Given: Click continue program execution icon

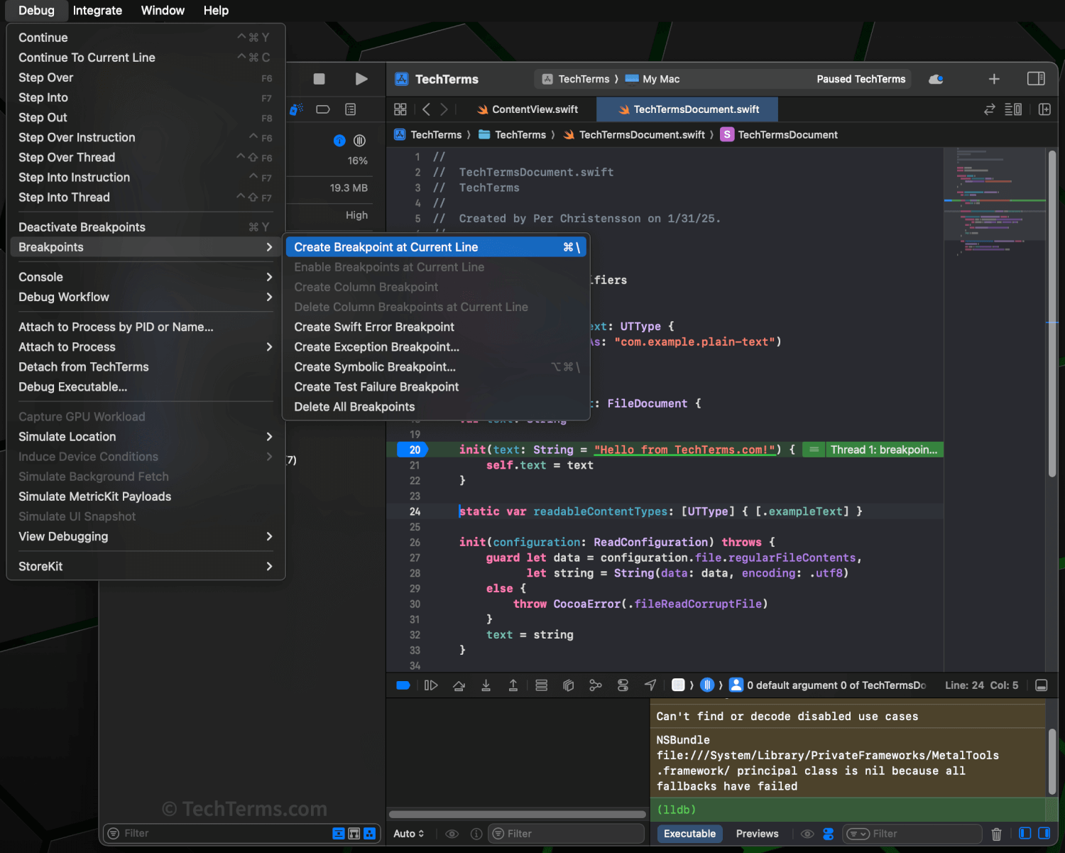Looking at the screenshot, I should 431,685.
